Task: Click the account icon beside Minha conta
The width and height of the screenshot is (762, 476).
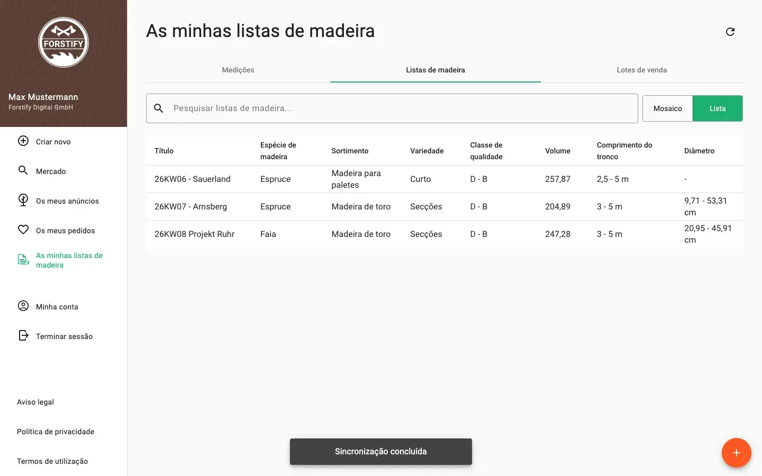Action: point(23,306)
